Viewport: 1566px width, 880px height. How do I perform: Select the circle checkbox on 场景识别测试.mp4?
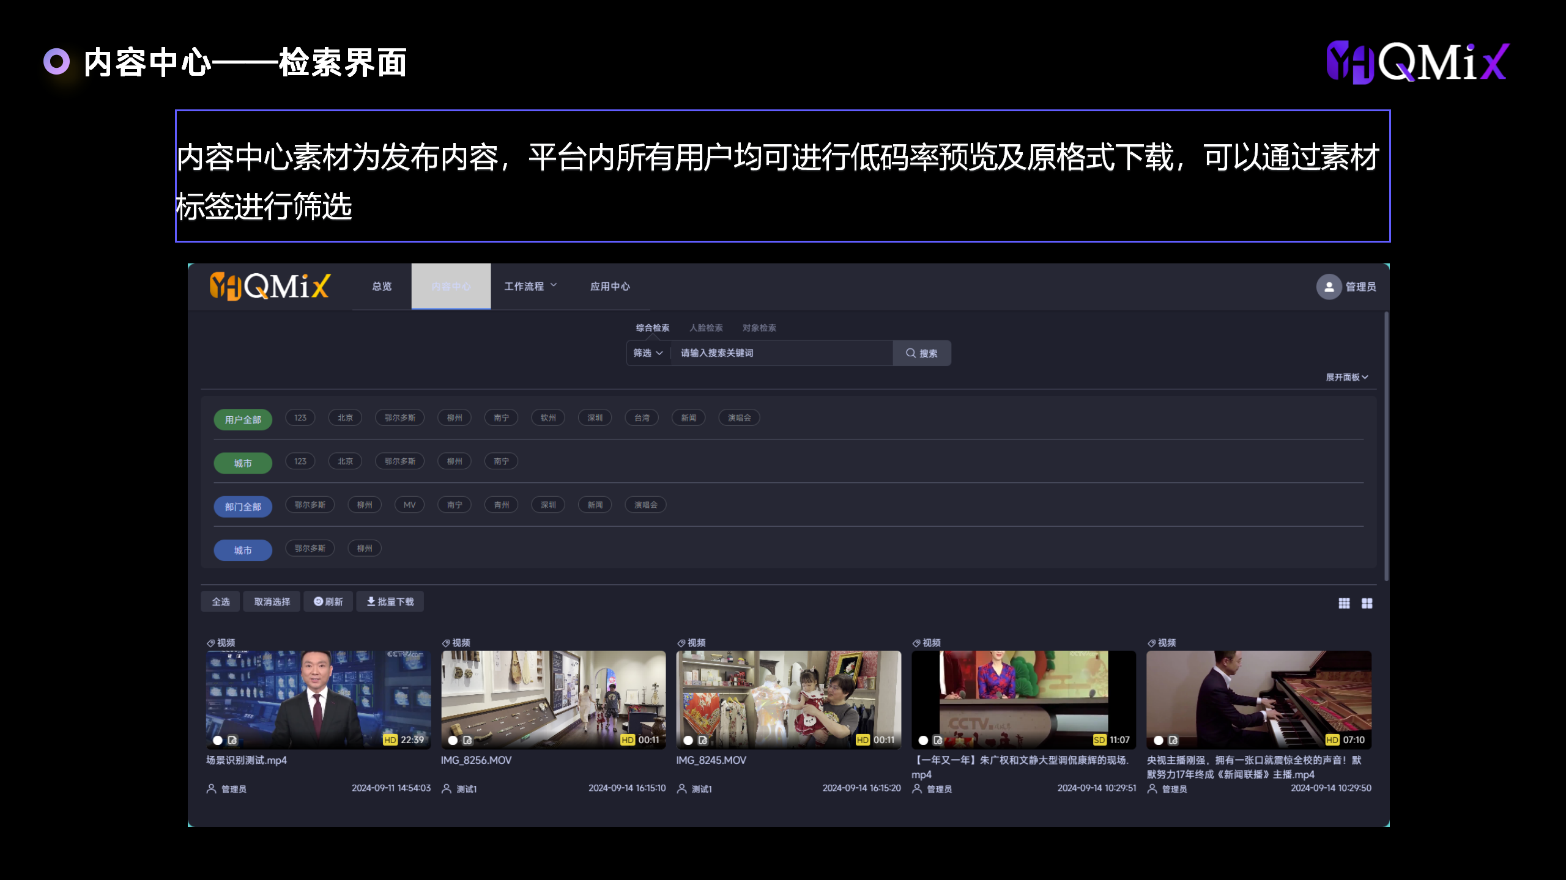(218, 740)
